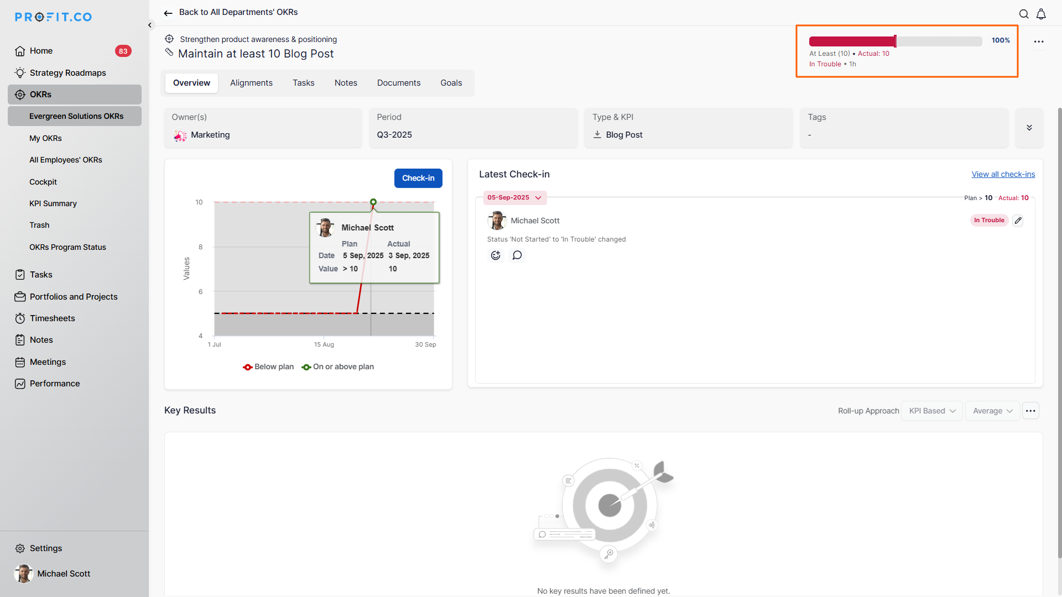Toggle the Below plan legend item
This screenshot has height=597, width=1062.
tap(269, 367)
